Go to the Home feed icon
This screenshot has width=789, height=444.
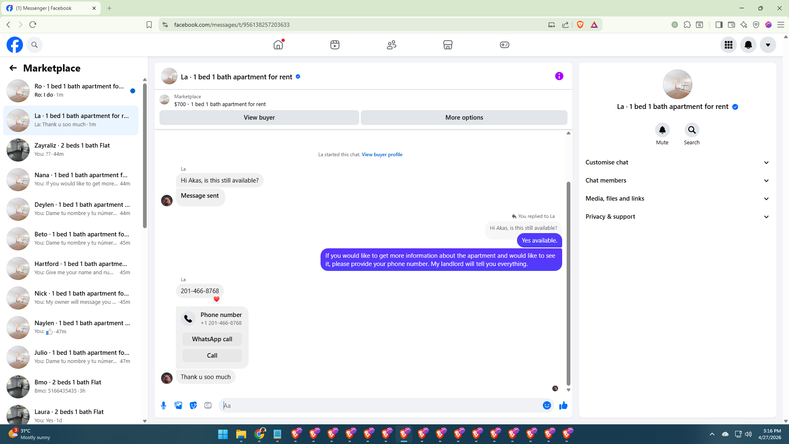[x=278, y=45]
